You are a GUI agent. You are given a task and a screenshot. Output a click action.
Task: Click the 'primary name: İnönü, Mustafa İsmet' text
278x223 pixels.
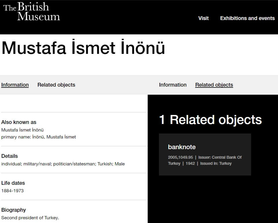point(39,137)
